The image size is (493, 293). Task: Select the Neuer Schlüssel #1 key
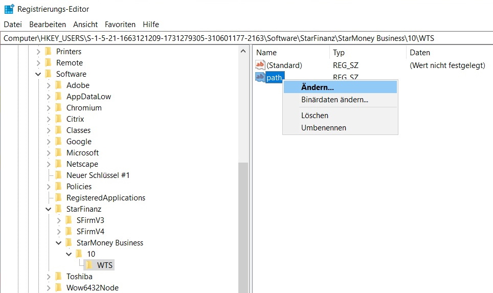tap(98, 175)
